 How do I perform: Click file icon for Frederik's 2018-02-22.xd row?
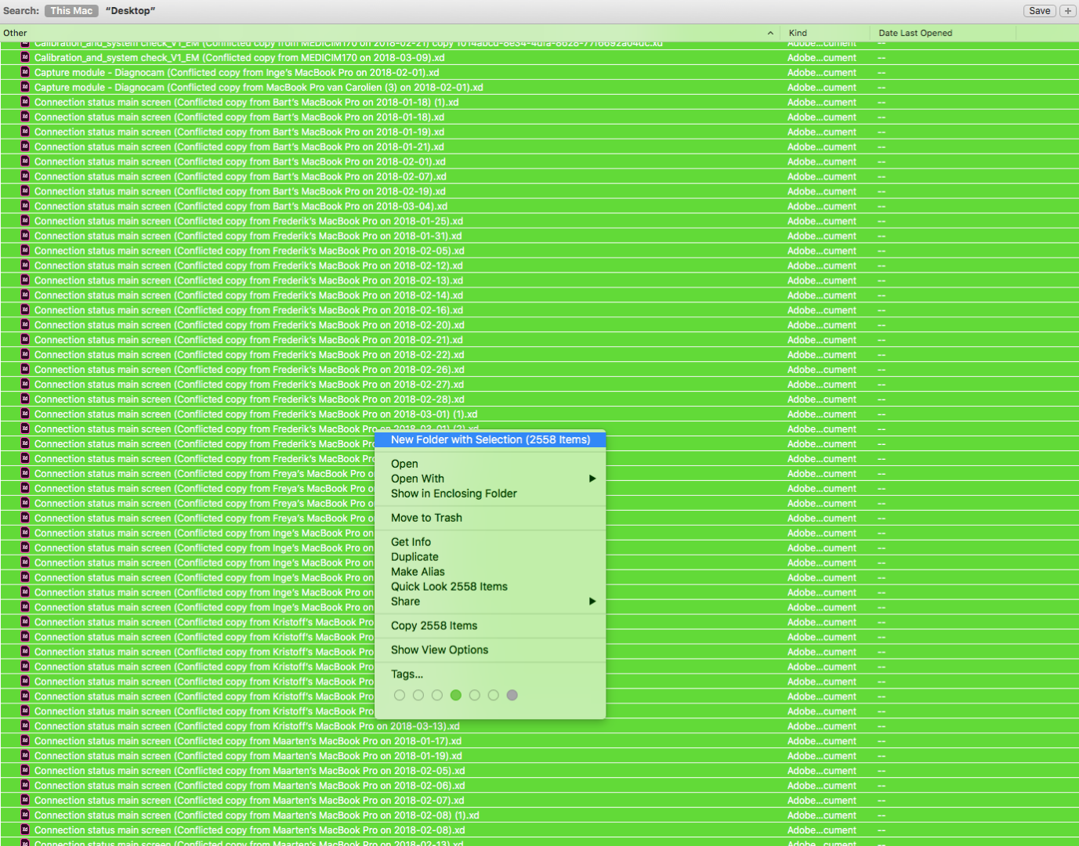(25, 355)
